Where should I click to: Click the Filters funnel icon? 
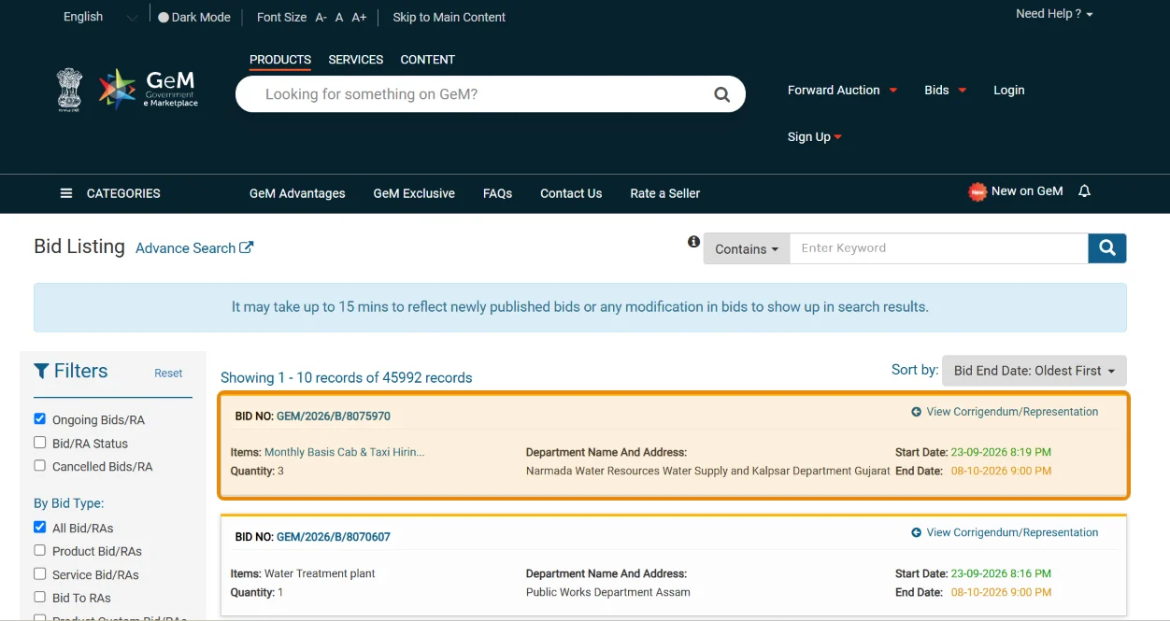41,371
